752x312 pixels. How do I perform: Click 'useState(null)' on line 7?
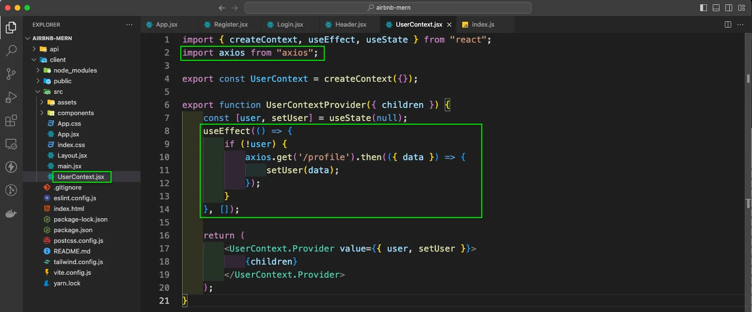(x=366, y=118)
